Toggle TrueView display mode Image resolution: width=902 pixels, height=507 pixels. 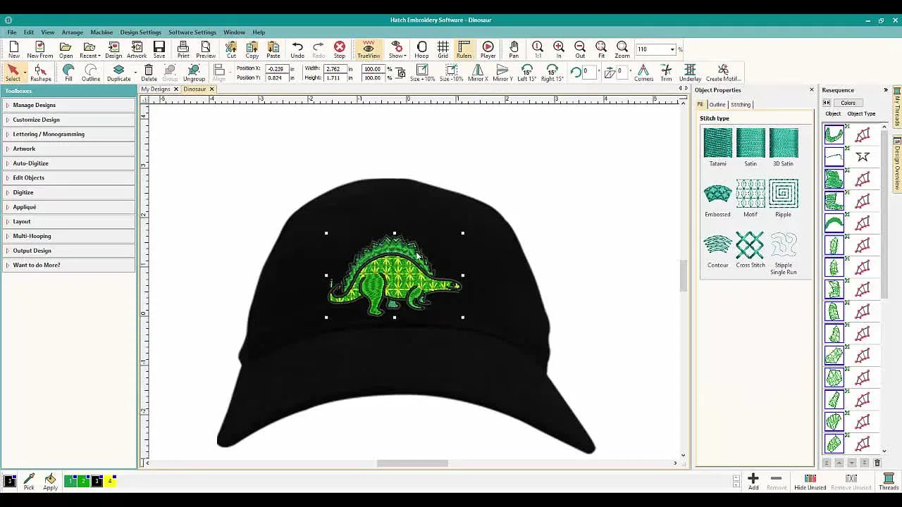pos(369,49)
